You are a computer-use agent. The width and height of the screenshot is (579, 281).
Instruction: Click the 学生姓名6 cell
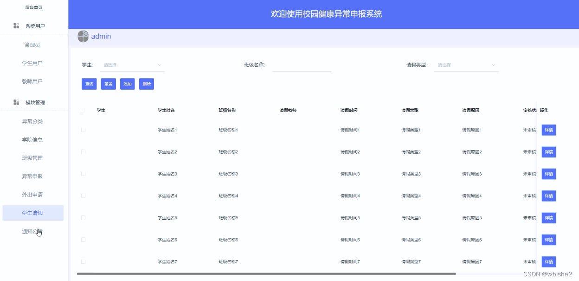point(167,240)
